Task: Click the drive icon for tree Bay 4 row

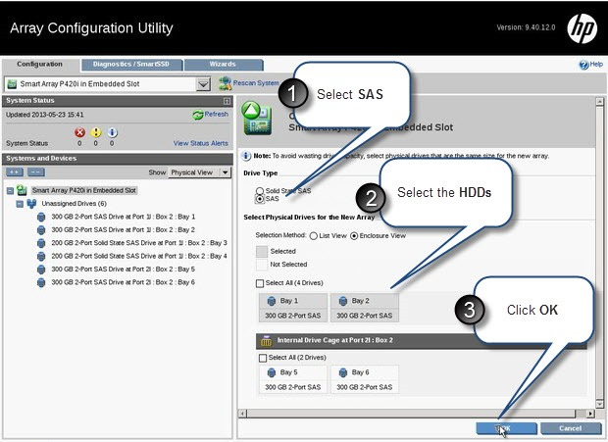Action: (x=41, y=257)
